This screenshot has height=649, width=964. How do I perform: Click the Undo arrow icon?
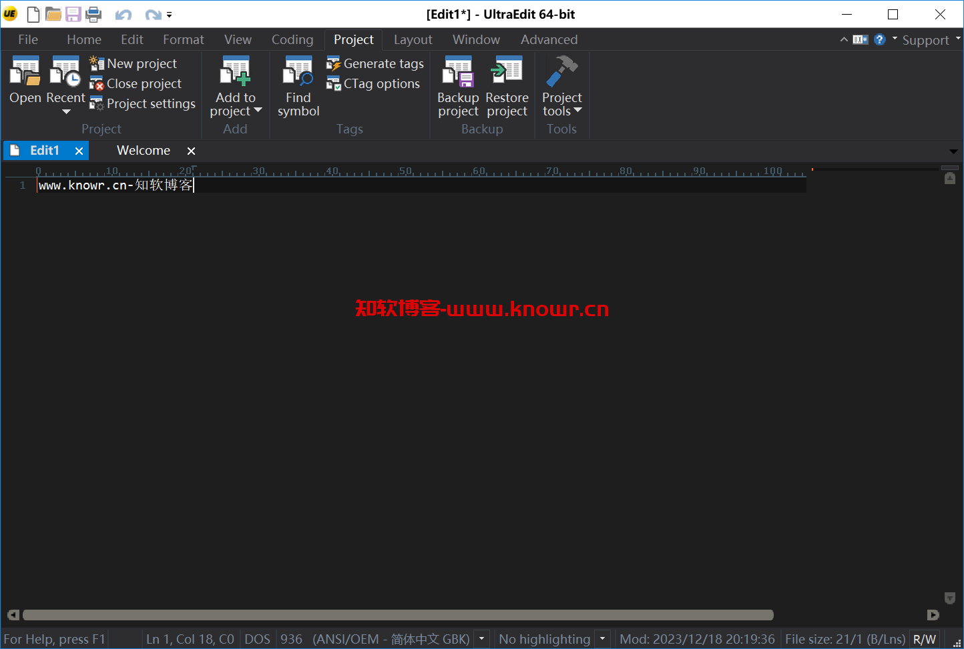[123, 15]
